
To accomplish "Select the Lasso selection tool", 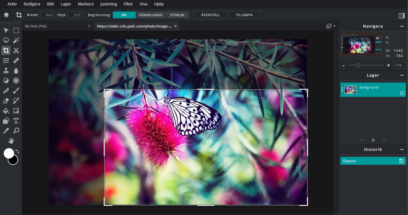I will [6, 40].
